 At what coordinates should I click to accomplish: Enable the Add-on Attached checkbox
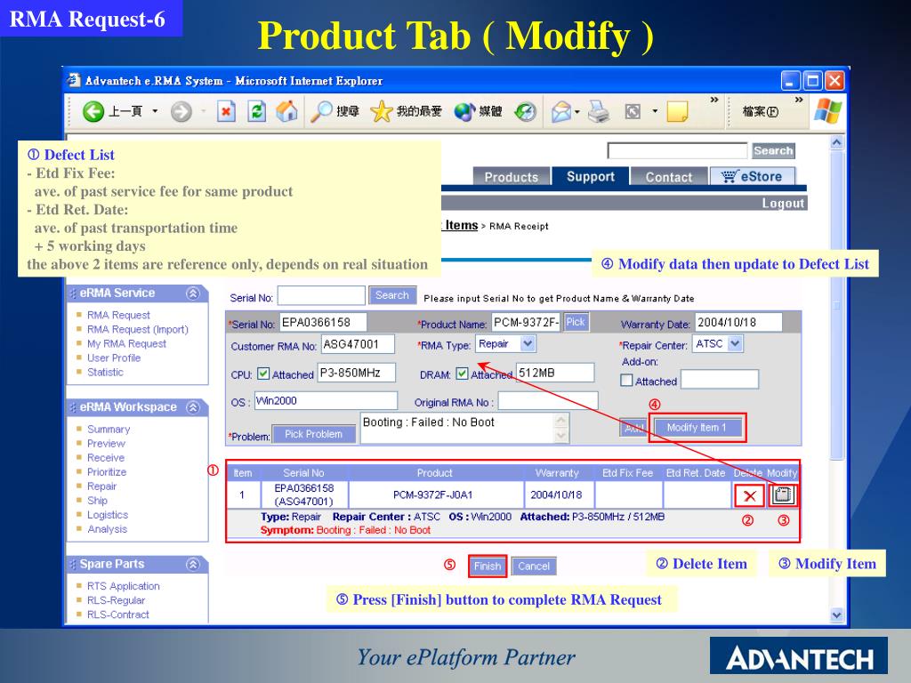[x=626, y=381]
